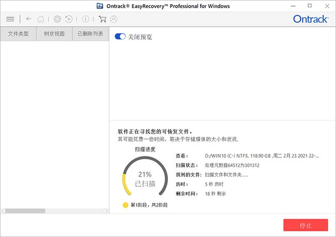
Task: Switch to the 树状视图 tab
Action: click(54, 34)
